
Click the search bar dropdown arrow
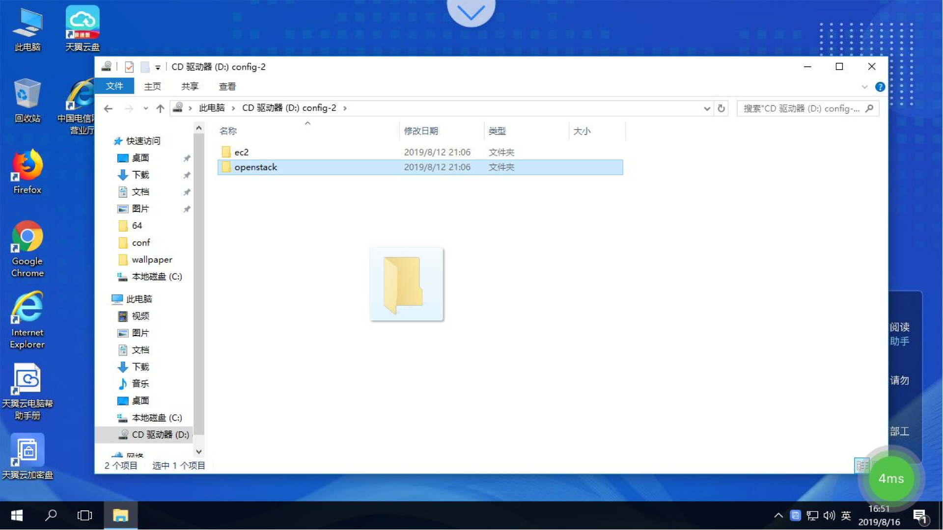[x=704, y=108]
